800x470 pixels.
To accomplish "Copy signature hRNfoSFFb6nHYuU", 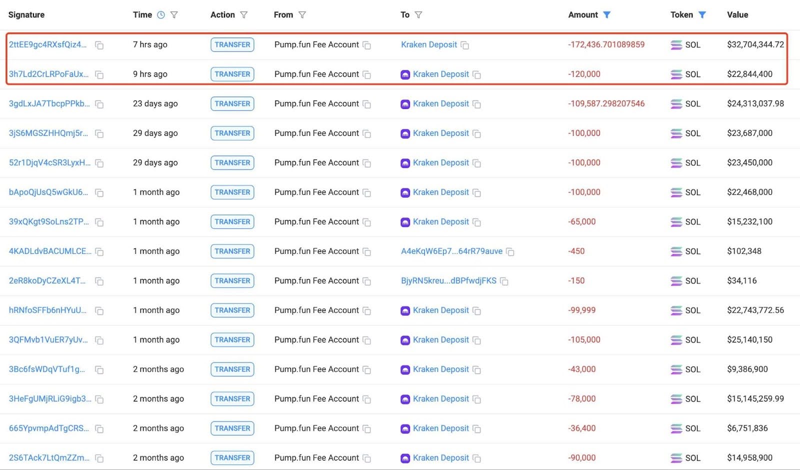I will (x=99, y=311).
